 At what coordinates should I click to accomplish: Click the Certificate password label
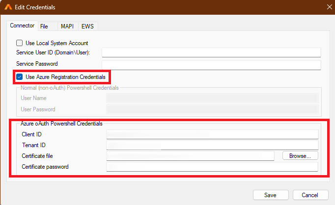coord(45,167)
